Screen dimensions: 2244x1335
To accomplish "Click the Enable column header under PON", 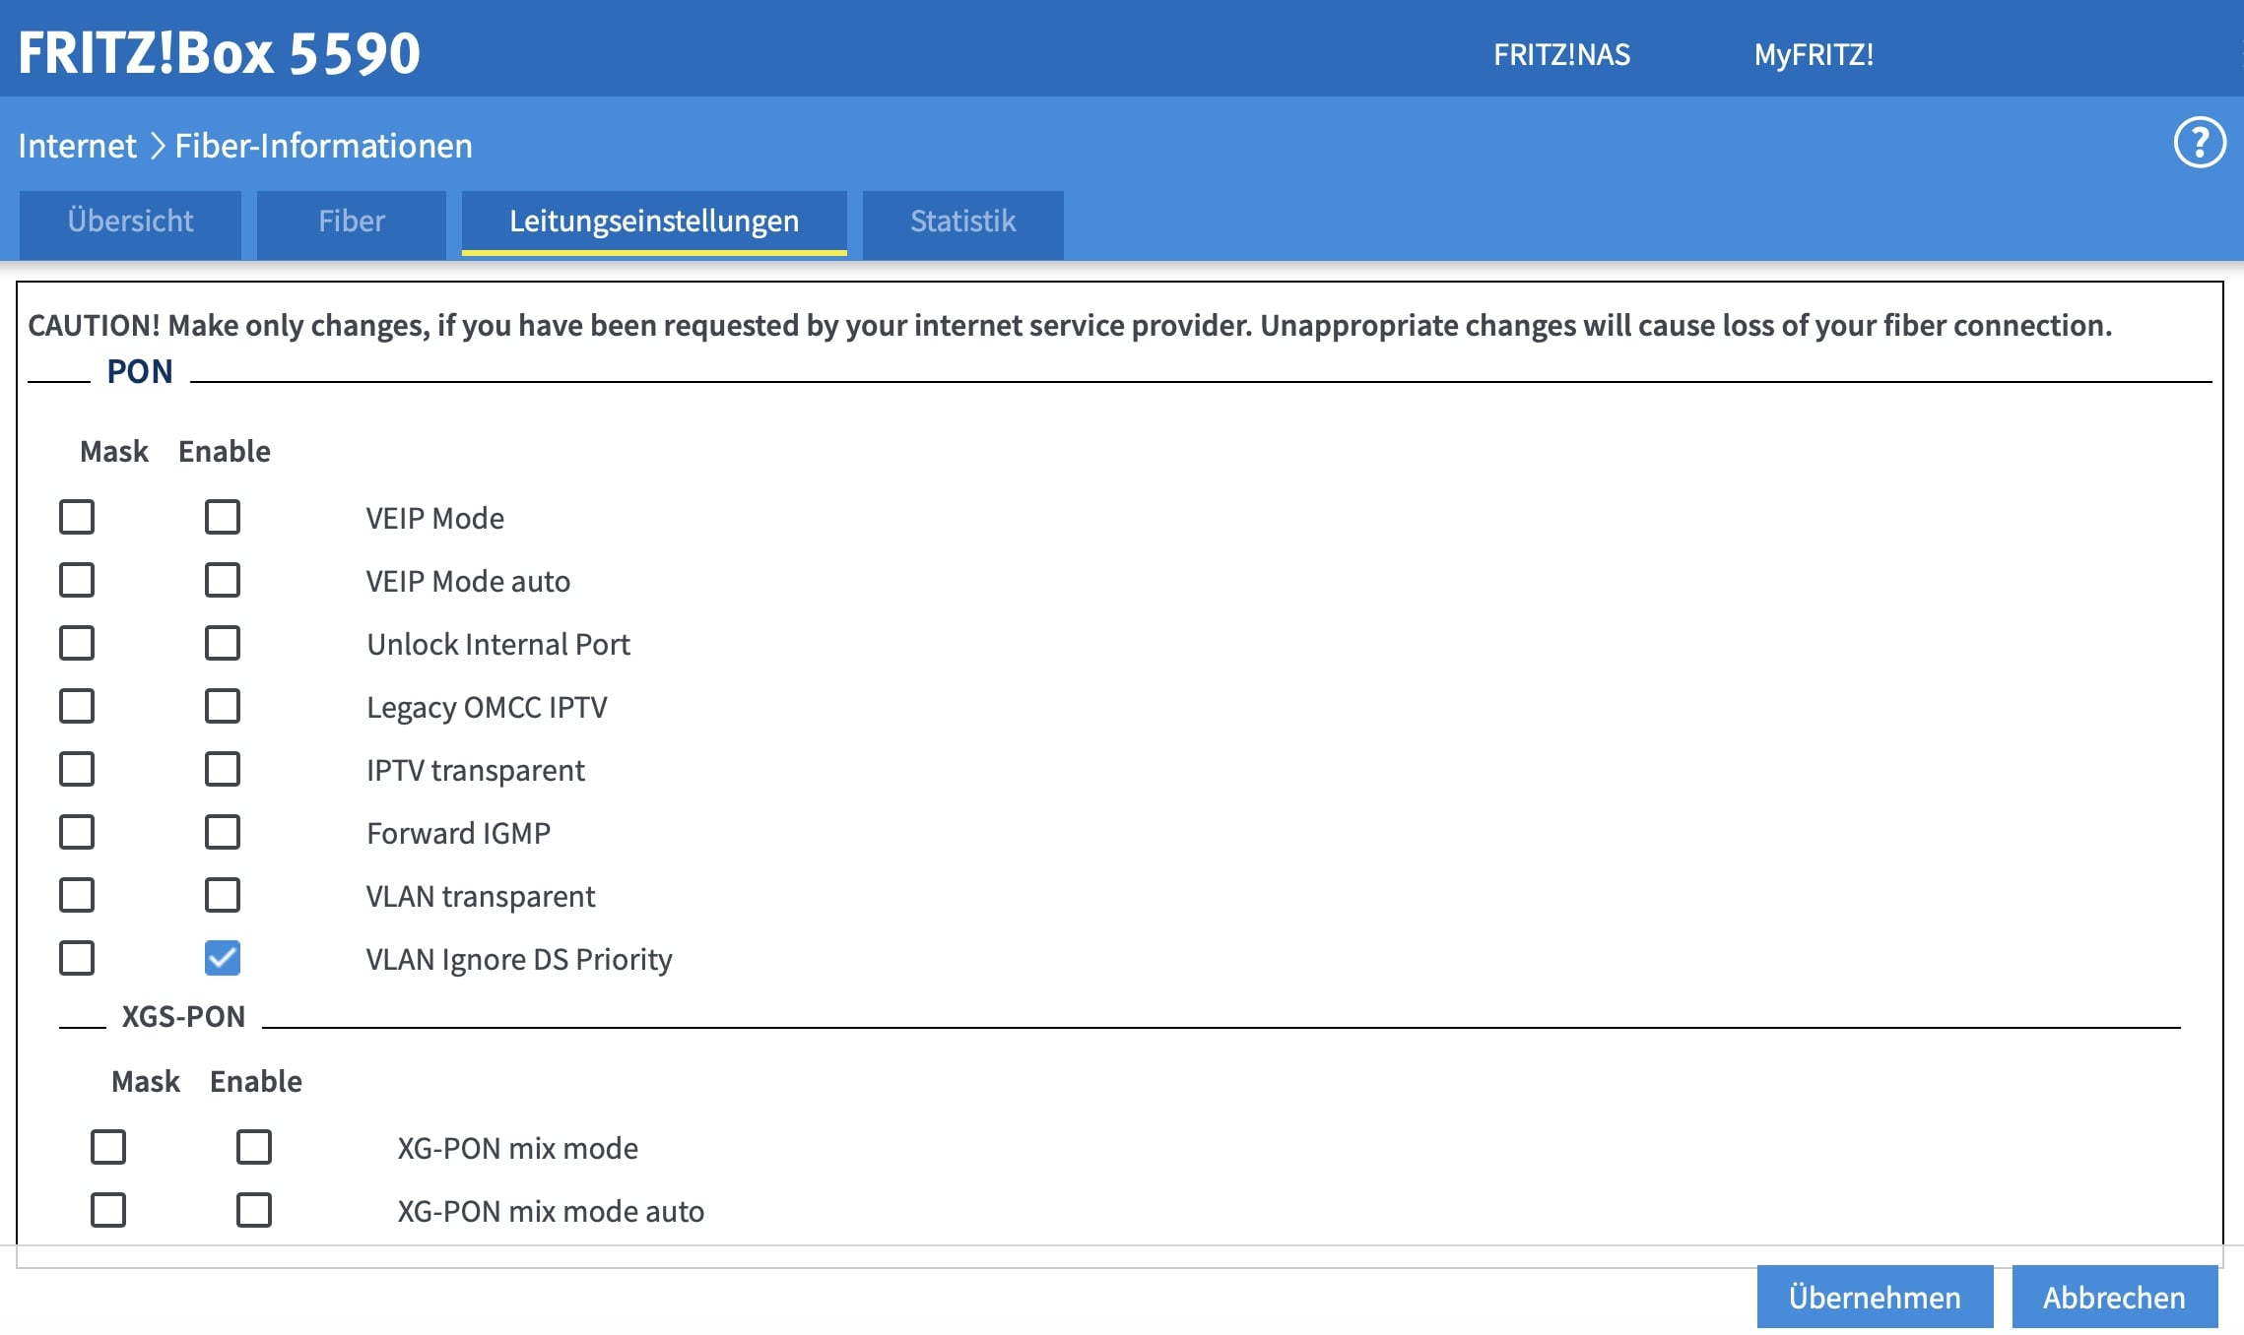I will coord(225,451).
